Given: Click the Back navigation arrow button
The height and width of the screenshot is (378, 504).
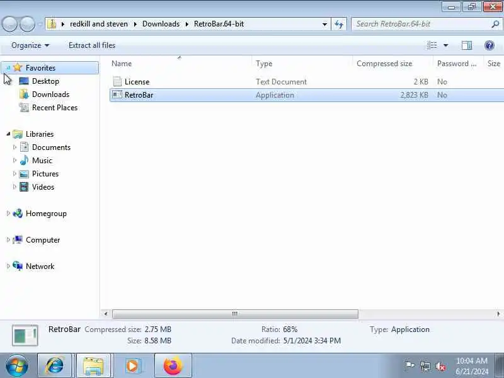Looking at the screenshot, I should click(x=9, y=24).
